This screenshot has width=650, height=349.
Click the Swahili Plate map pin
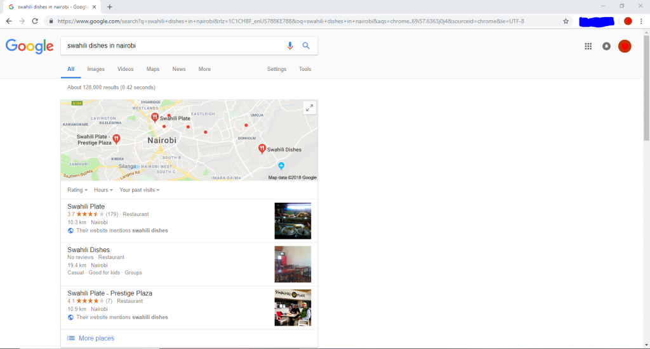pos(155,117)
